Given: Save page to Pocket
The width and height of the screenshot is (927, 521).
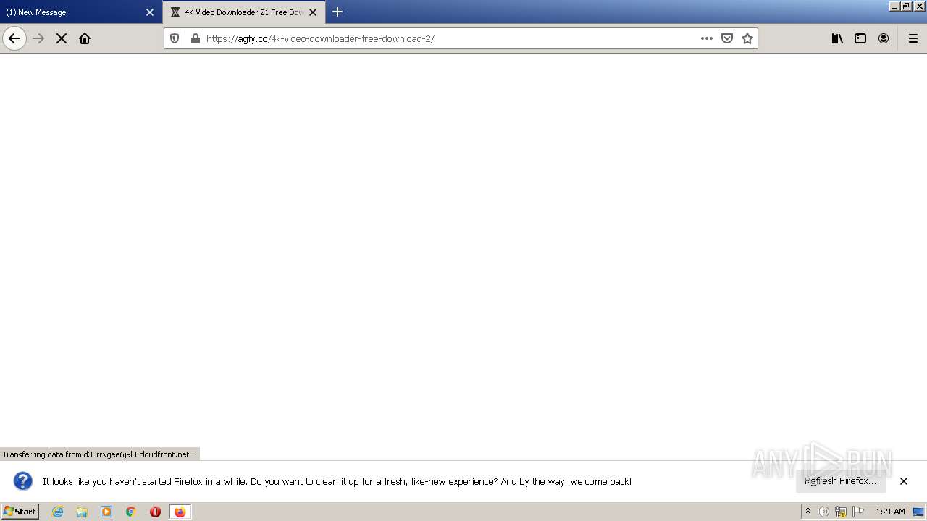Looking at the screenshot, I should tap(727, 38).
